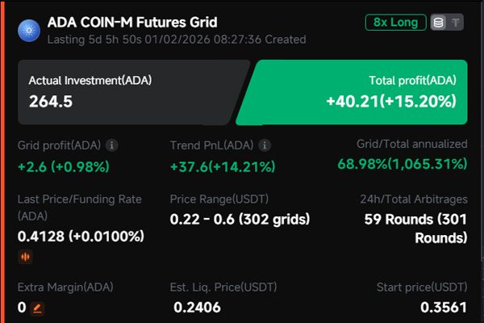Screen dimensions: 484x323
Task: Click the ADA coin logo icon
Action: tap(30, 30)
